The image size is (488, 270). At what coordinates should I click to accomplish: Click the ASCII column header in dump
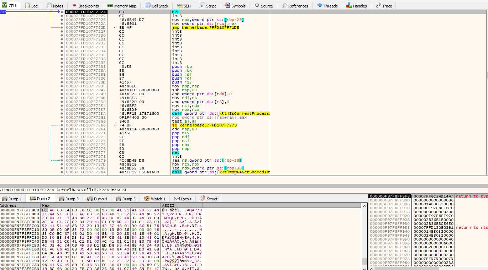(x=182, y=206)
